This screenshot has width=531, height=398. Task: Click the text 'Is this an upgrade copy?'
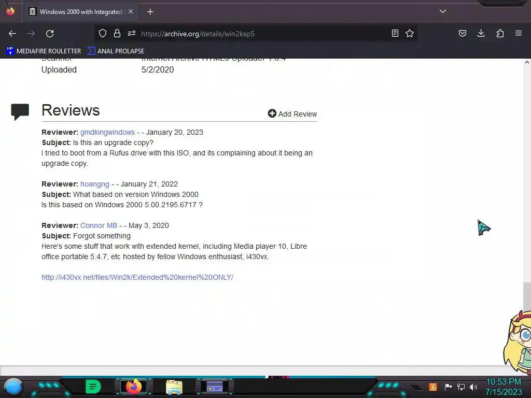pyautogui.click(x=113, y=143)
